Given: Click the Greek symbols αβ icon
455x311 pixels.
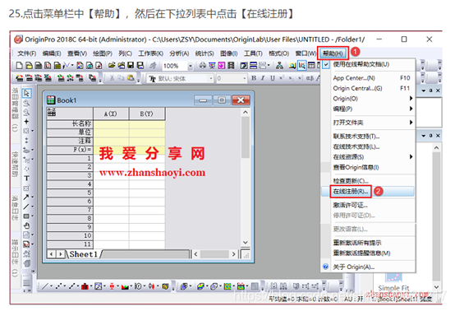Looking at the screenshot, I should coord(310,78).
